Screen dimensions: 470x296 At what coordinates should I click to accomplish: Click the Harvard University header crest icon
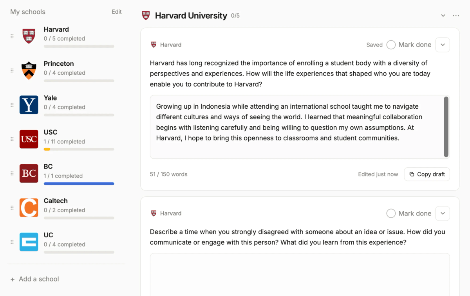[146, 16]
